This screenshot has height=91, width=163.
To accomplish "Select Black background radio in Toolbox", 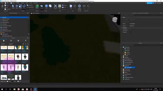I will point(13,81).
